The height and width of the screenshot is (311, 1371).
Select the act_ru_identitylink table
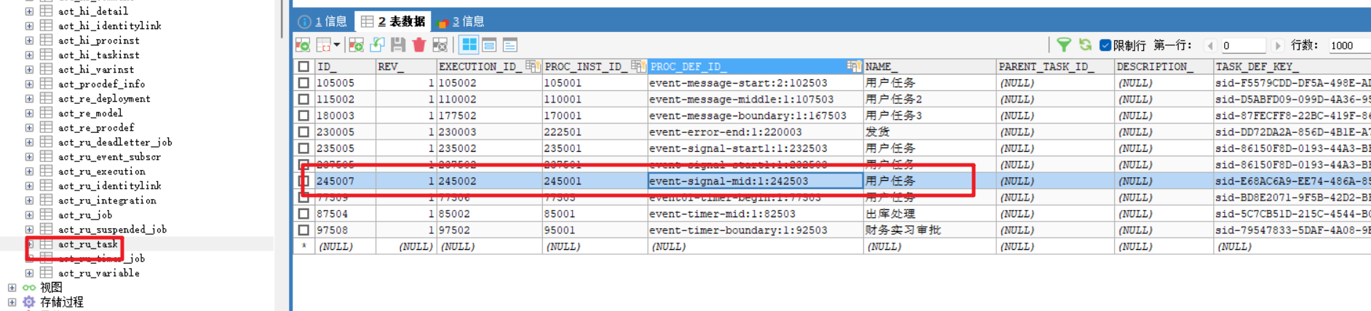(x=109, y=185)
